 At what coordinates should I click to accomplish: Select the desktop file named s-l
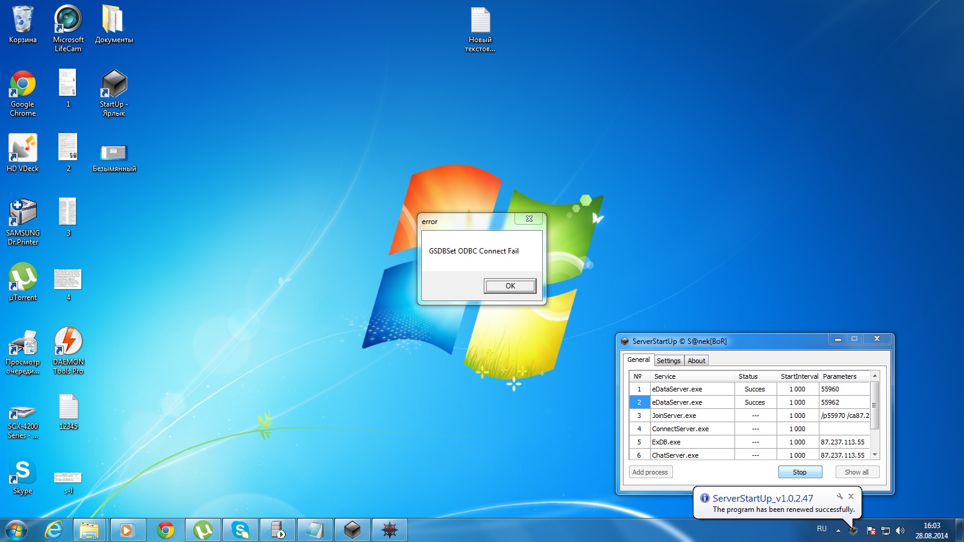[68, 483]
